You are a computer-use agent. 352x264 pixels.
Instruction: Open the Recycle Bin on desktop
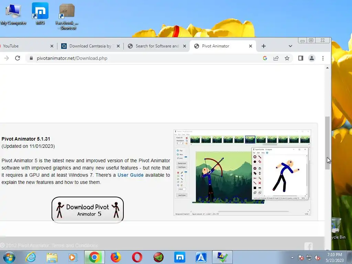coord(338,229)
